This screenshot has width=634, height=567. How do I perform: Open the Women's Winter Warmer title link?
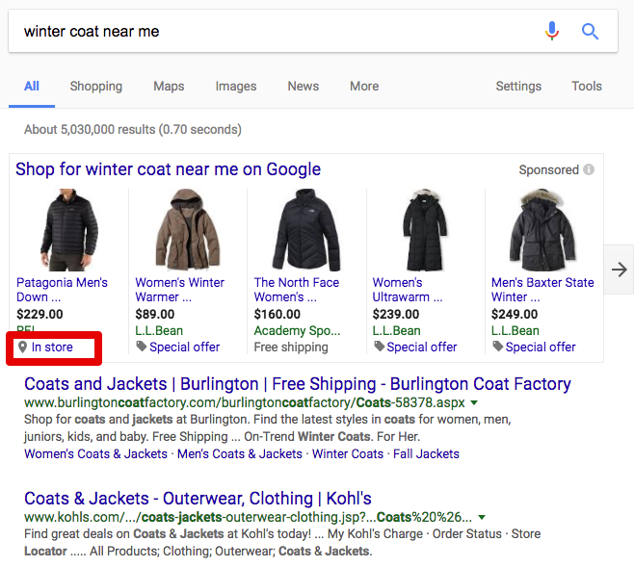(x=179, y=290)
